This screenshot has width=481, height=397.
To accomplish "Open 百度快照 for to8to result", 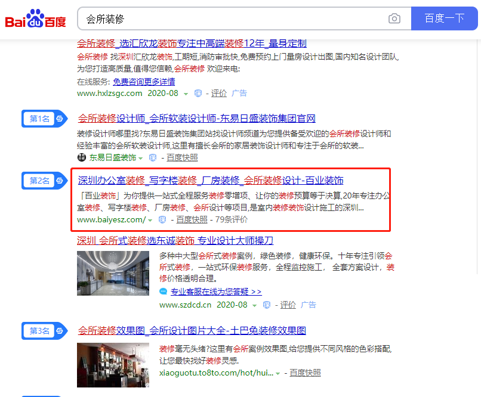I will point(305,373).
